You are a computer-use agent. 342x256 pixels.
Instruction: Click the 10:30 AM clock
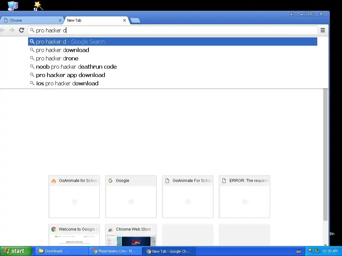pyautogui.click(x=330, y=251)
